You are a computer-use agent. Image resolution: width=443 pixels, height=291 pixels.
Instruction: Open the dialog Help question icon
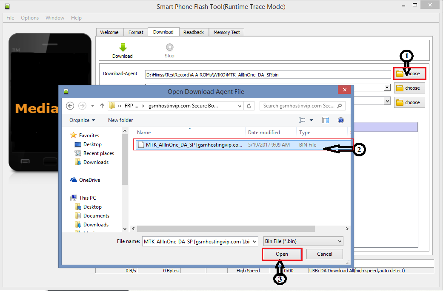pyautogui.click(x=340, y=120)
